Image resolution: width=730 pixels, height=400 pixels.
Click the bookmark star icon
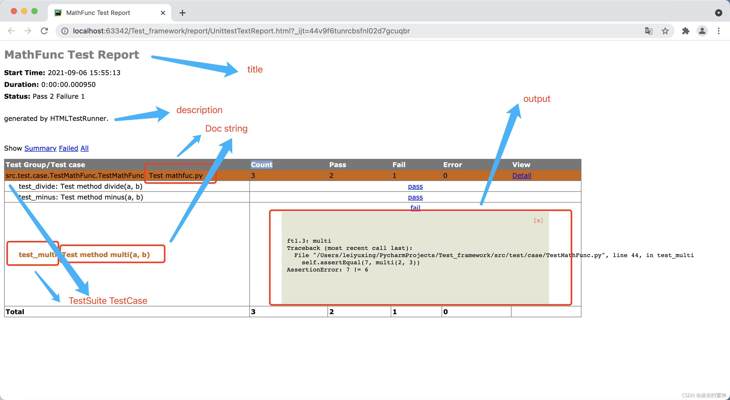click(x=665, y=31)
